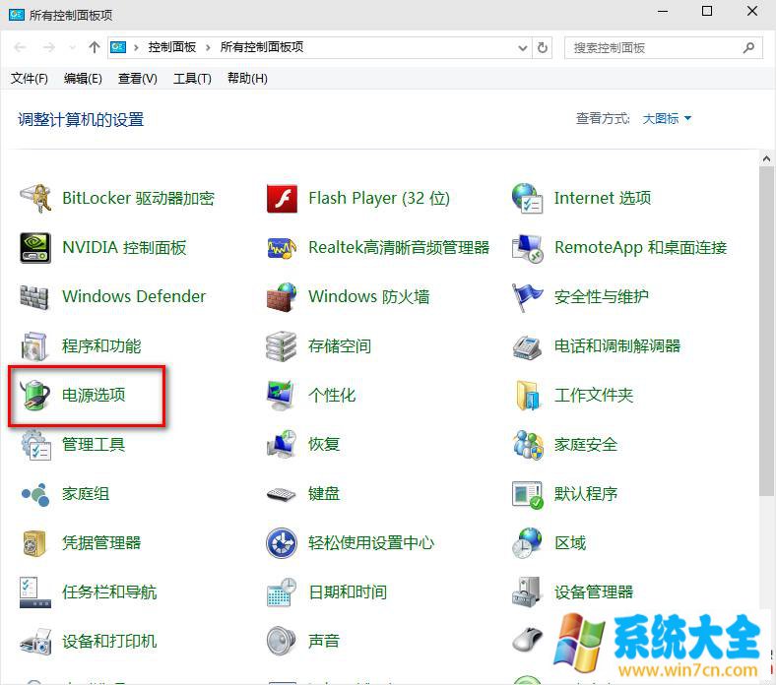Click the forward navigation arrow
776x685 pixels.
pos(48,47)
